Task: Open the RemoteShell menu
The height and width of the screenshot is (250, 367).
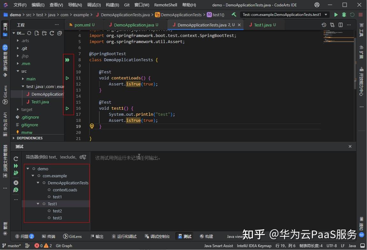Action: pos(166,5)
